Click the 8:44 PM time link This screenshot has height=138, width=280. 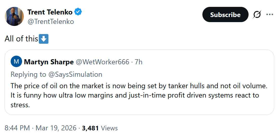[x=17, y=128]
